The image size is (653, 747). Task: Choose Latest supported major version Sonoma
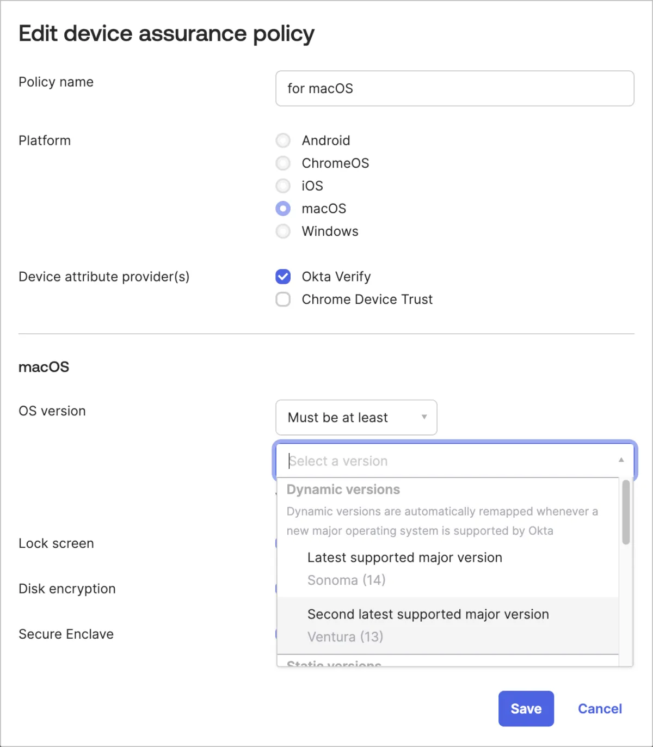point(404,568)
